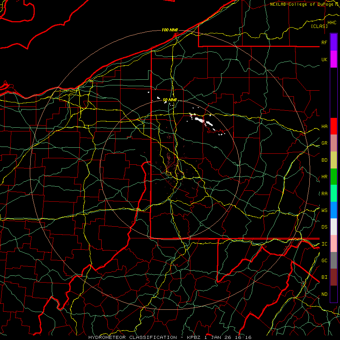Click the RA legend label
Viewport: 340px width, 340px height.
pos(324,194)
